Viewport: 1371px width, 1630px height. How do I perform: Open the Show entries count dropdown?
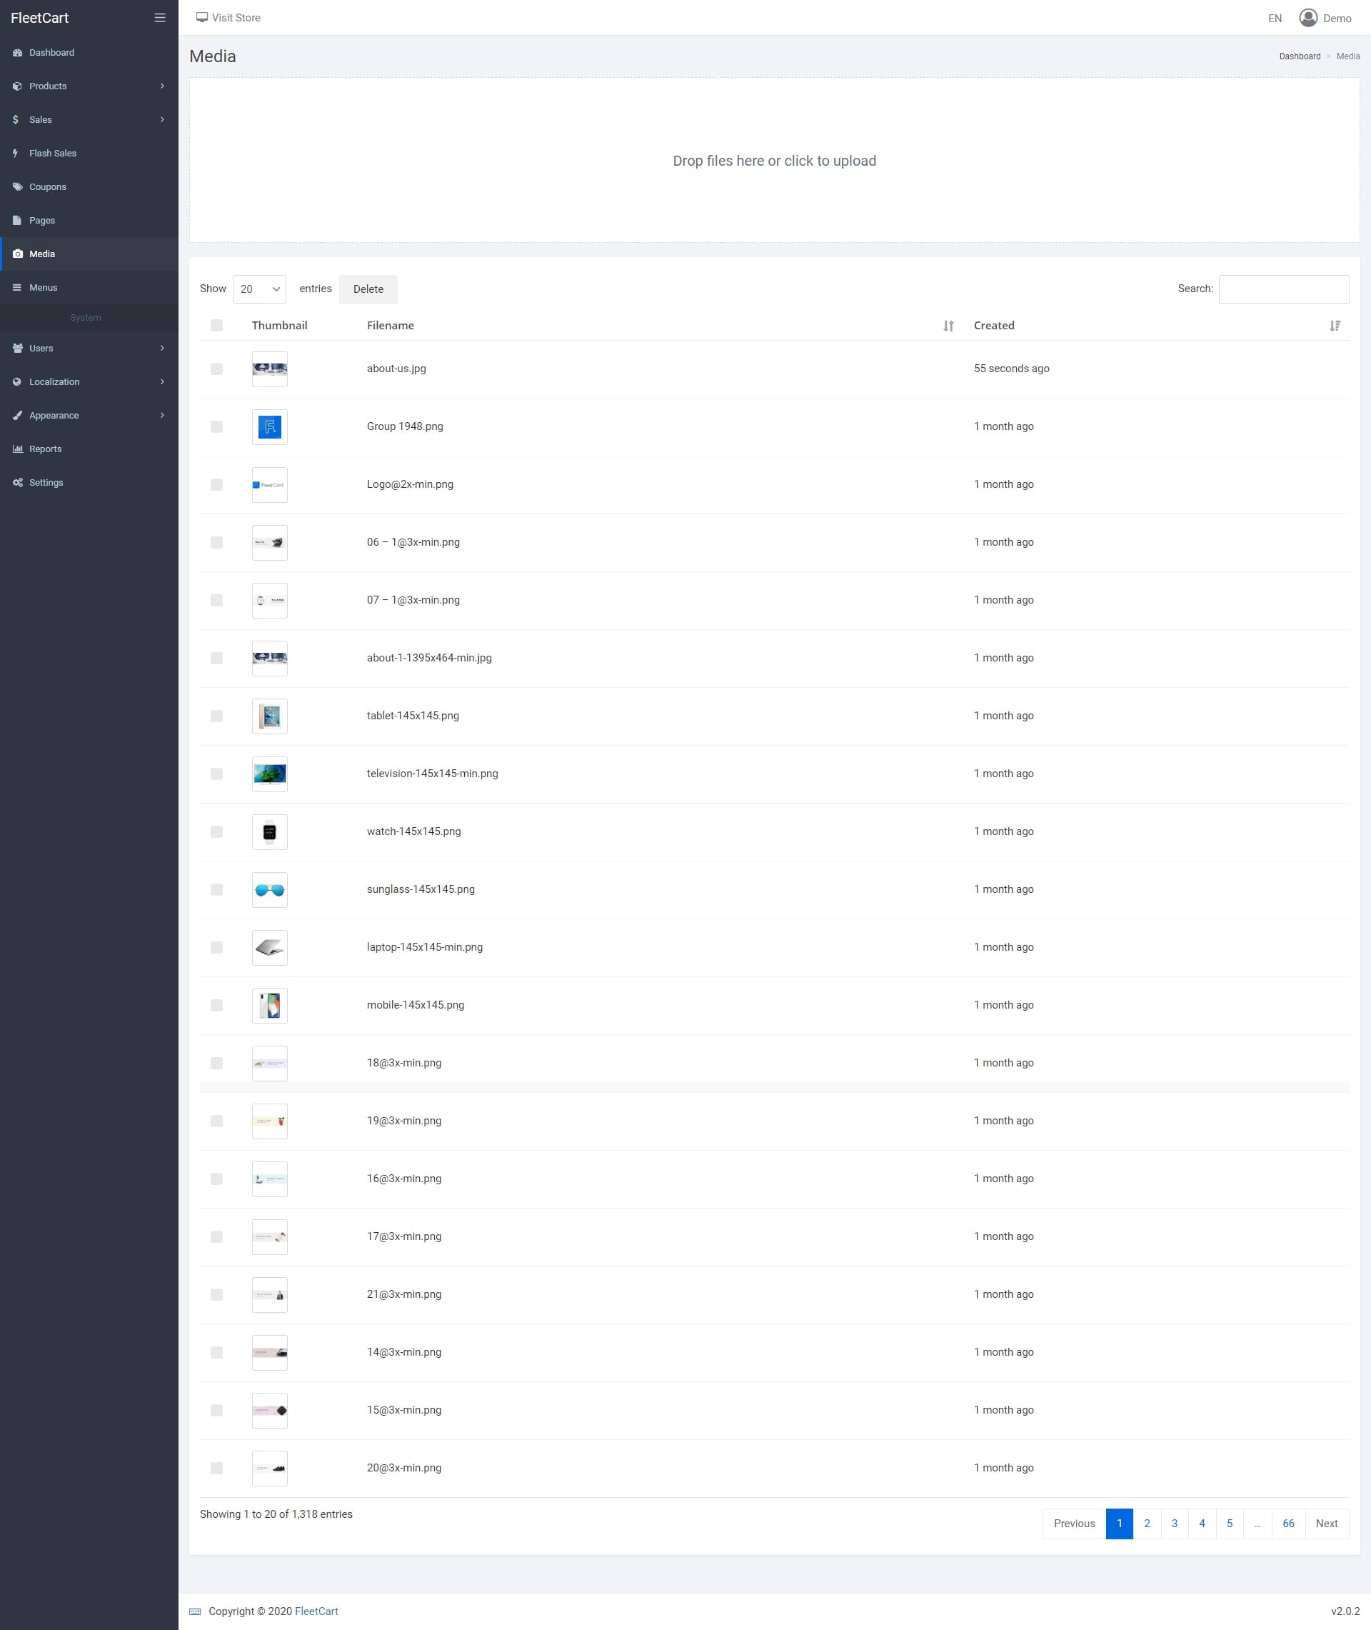pos(258,289)
